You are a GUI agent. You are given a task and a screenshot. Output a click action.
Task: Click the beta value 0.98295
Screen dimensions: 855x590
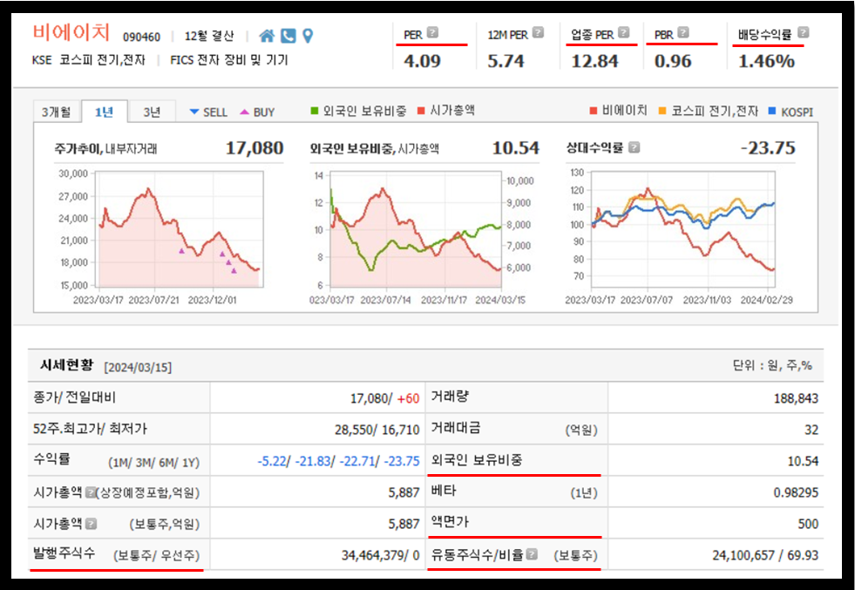(x=796, y=492)
